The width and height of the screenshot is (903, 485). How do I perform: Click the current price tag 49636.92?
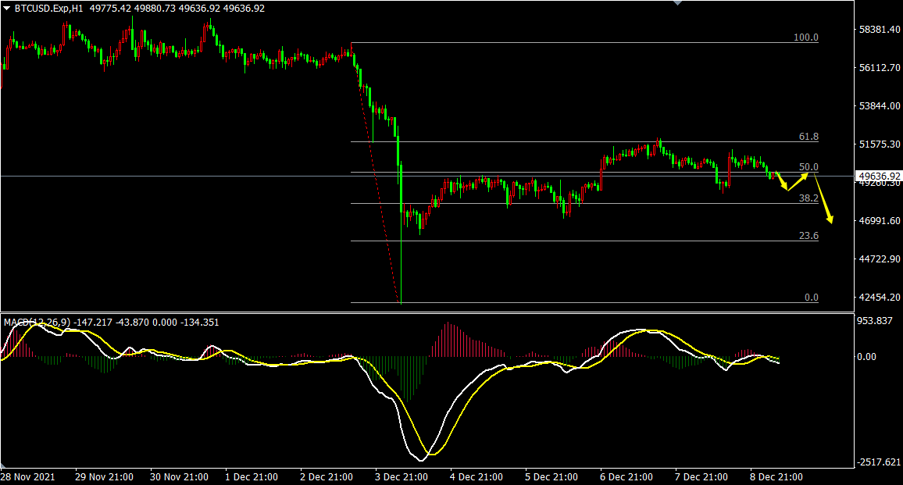879,177
